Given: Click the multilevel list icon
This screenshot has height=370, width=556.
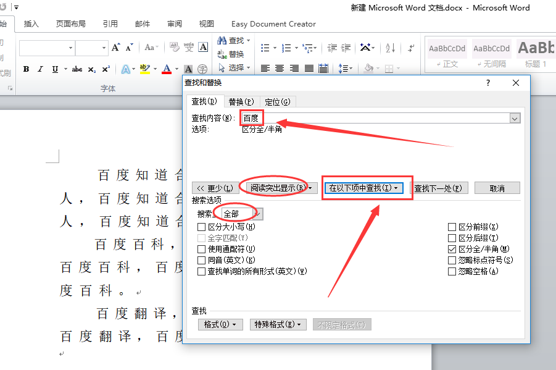Looking at the screenshot, I should coord(307,48).
